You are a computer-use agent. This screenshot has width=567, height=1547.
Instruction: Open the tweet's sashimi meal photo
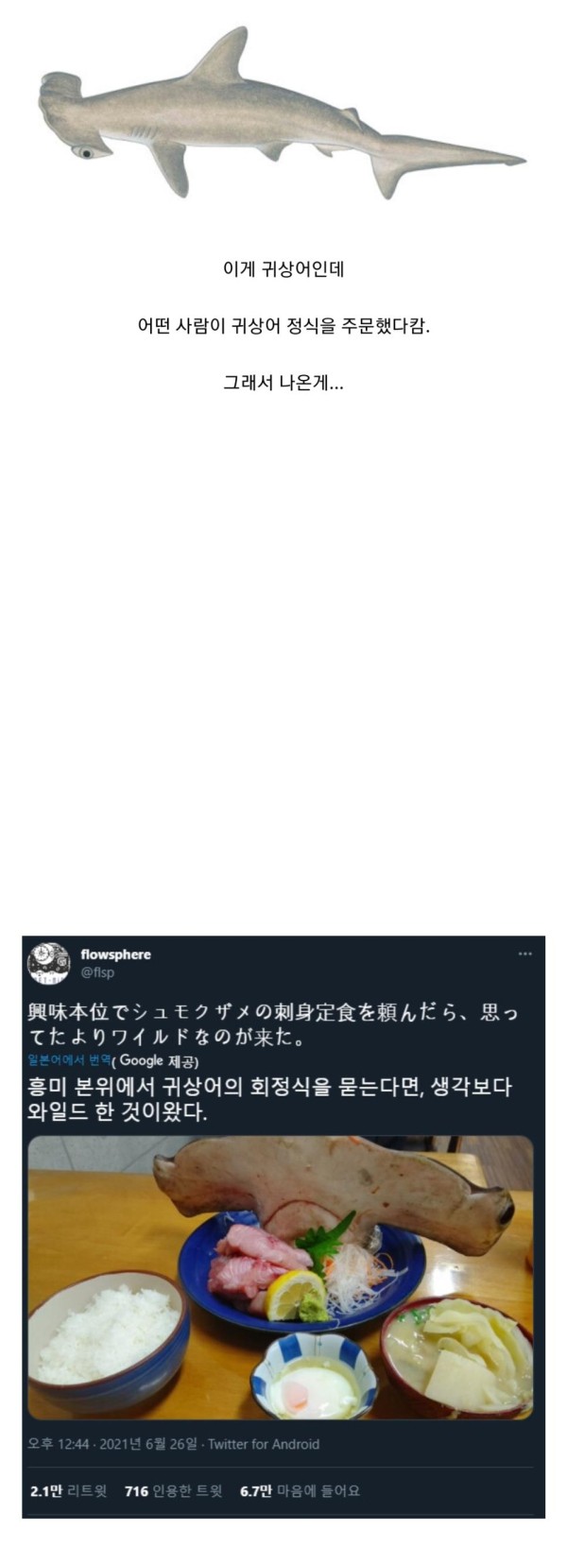click(x=280, y=1277)
